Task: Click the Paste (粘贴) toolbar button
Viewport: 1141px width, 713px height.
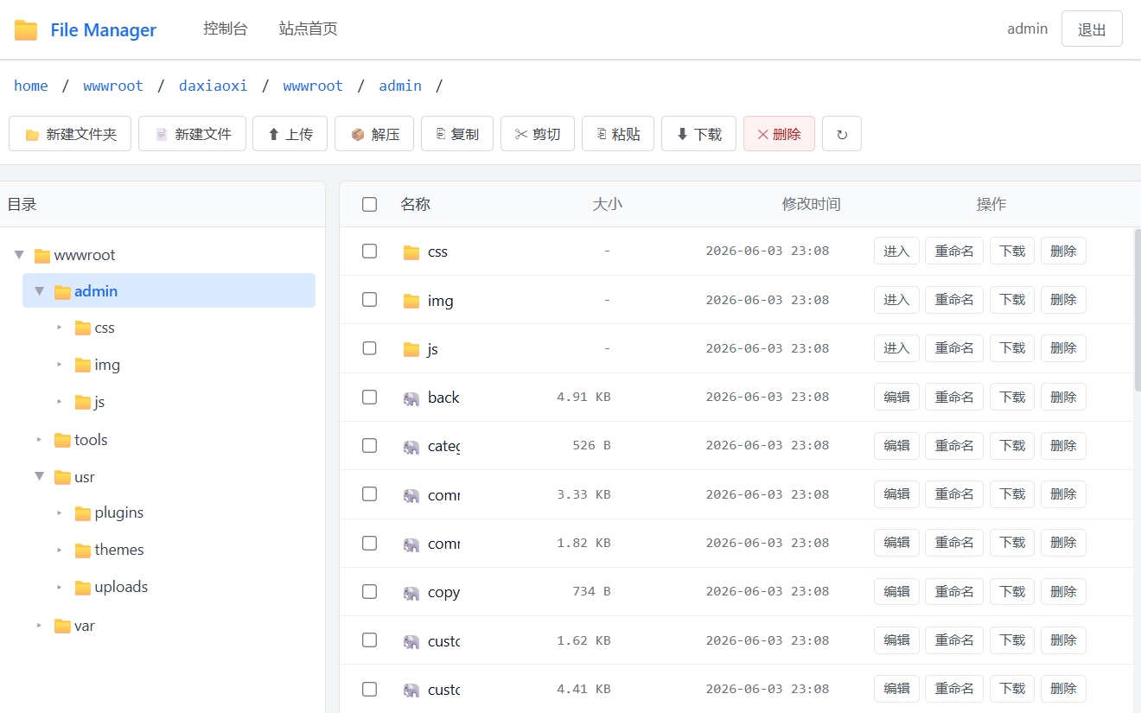Action: [x=618, y=134]
